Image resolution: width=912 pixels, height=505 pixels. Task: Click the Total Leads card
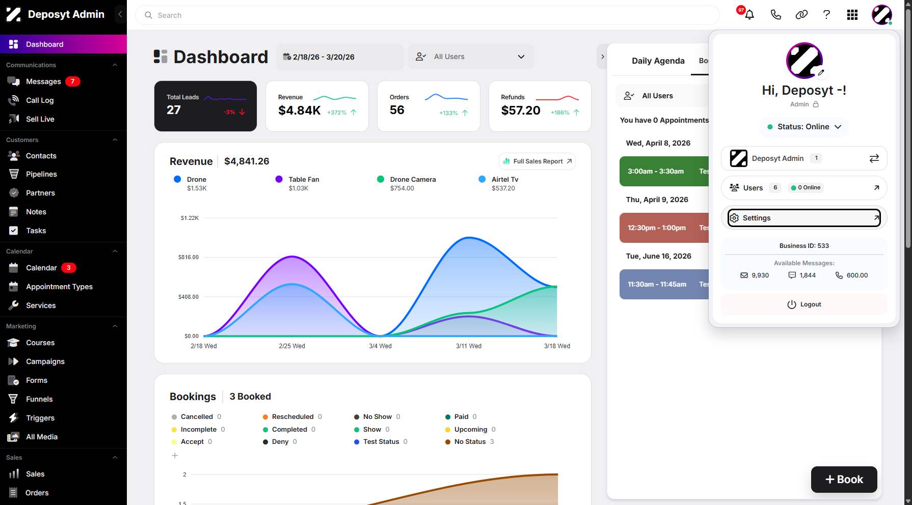click(205, 106)
